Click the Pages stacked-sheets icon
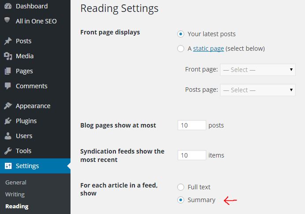Image resolution: width=305 pixels, height=214 pixels. point(8,71)
